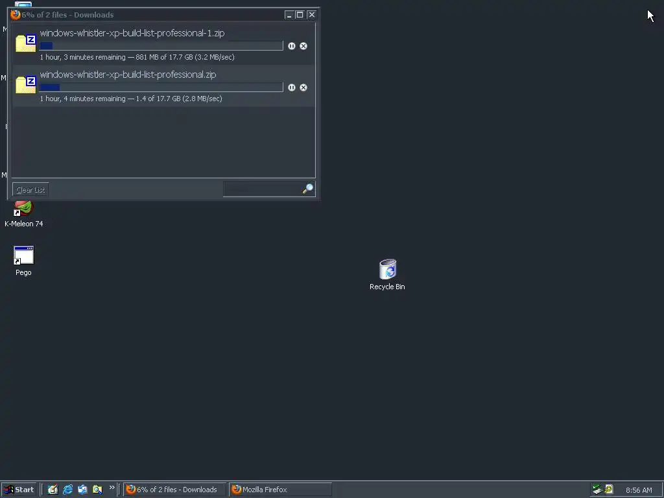Select the zip file icon for professional-1.zip

pos(26,43)
